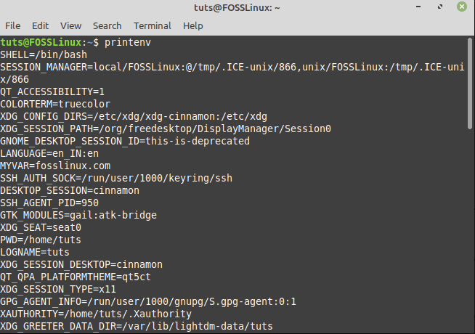Close the terminal with the green button
The width and height of the screenshot is (475, 334).
[x=460, y=7]
